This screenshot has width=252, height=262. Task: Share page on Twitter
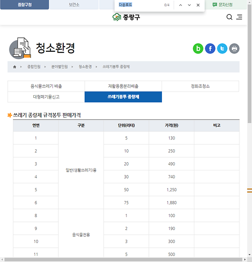click(222, 49)
